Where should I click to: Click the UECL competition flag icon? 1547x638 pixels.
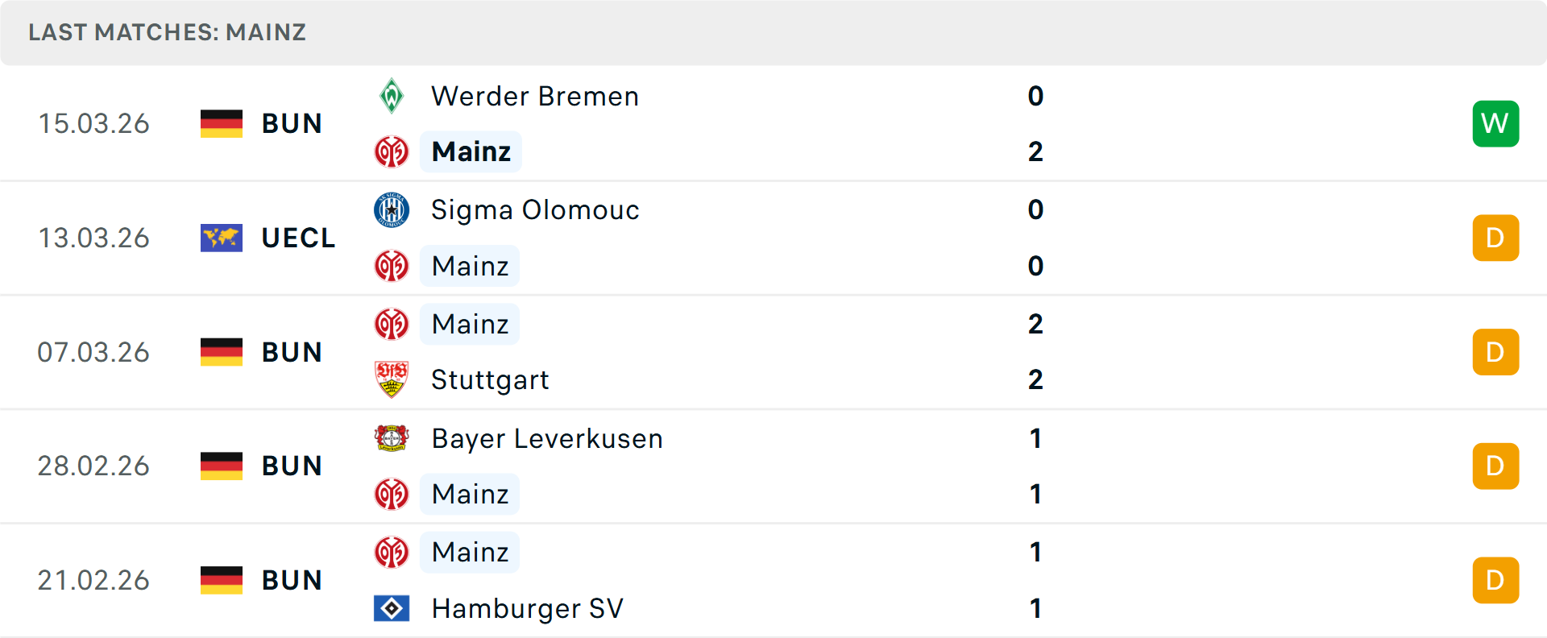point(222,238)
